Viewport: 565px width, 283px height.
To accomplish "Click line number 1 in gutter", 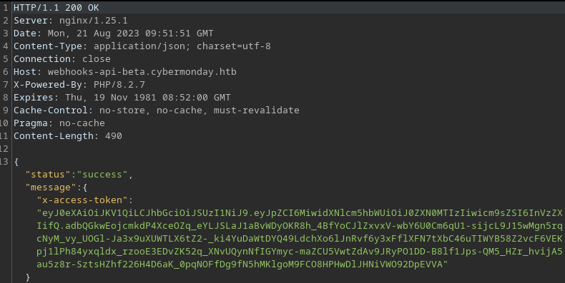I will point(6,8).
